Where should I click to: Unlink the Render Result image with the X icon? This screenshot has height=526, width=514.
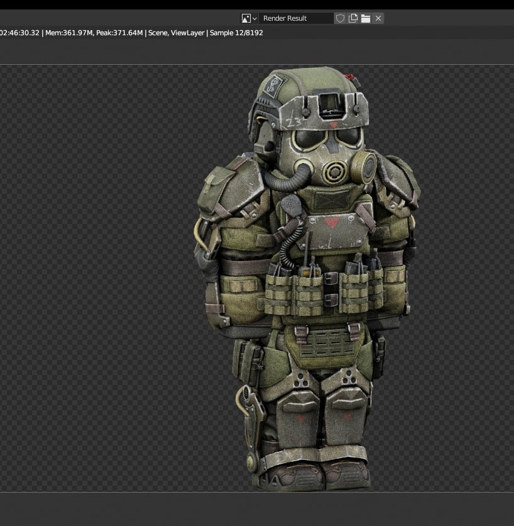pyautogui.click(x=378, y=18)
